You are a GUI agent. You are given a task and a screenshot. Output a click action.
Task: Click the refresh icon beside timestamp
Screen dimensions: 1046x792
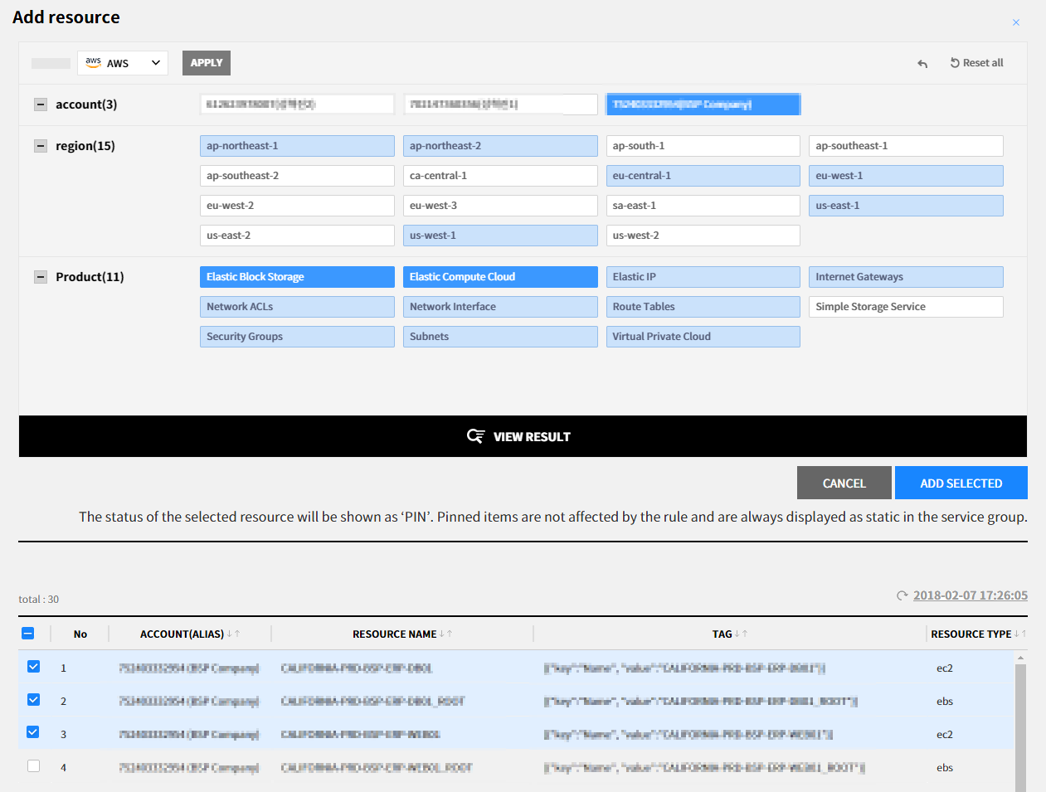coord(902,595)
